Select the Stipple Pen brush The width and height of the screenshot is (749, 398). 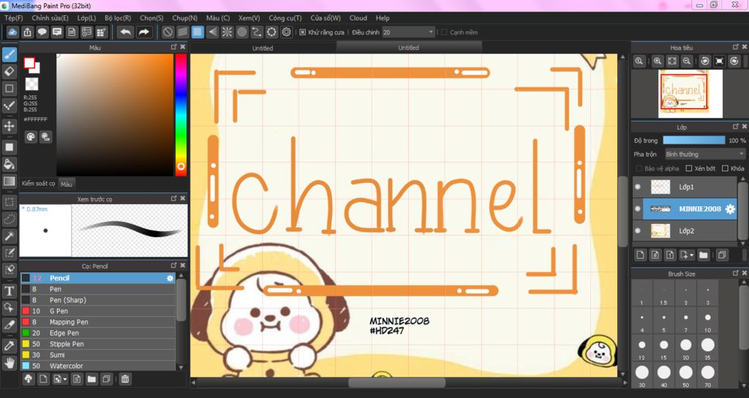click(97, 344)
